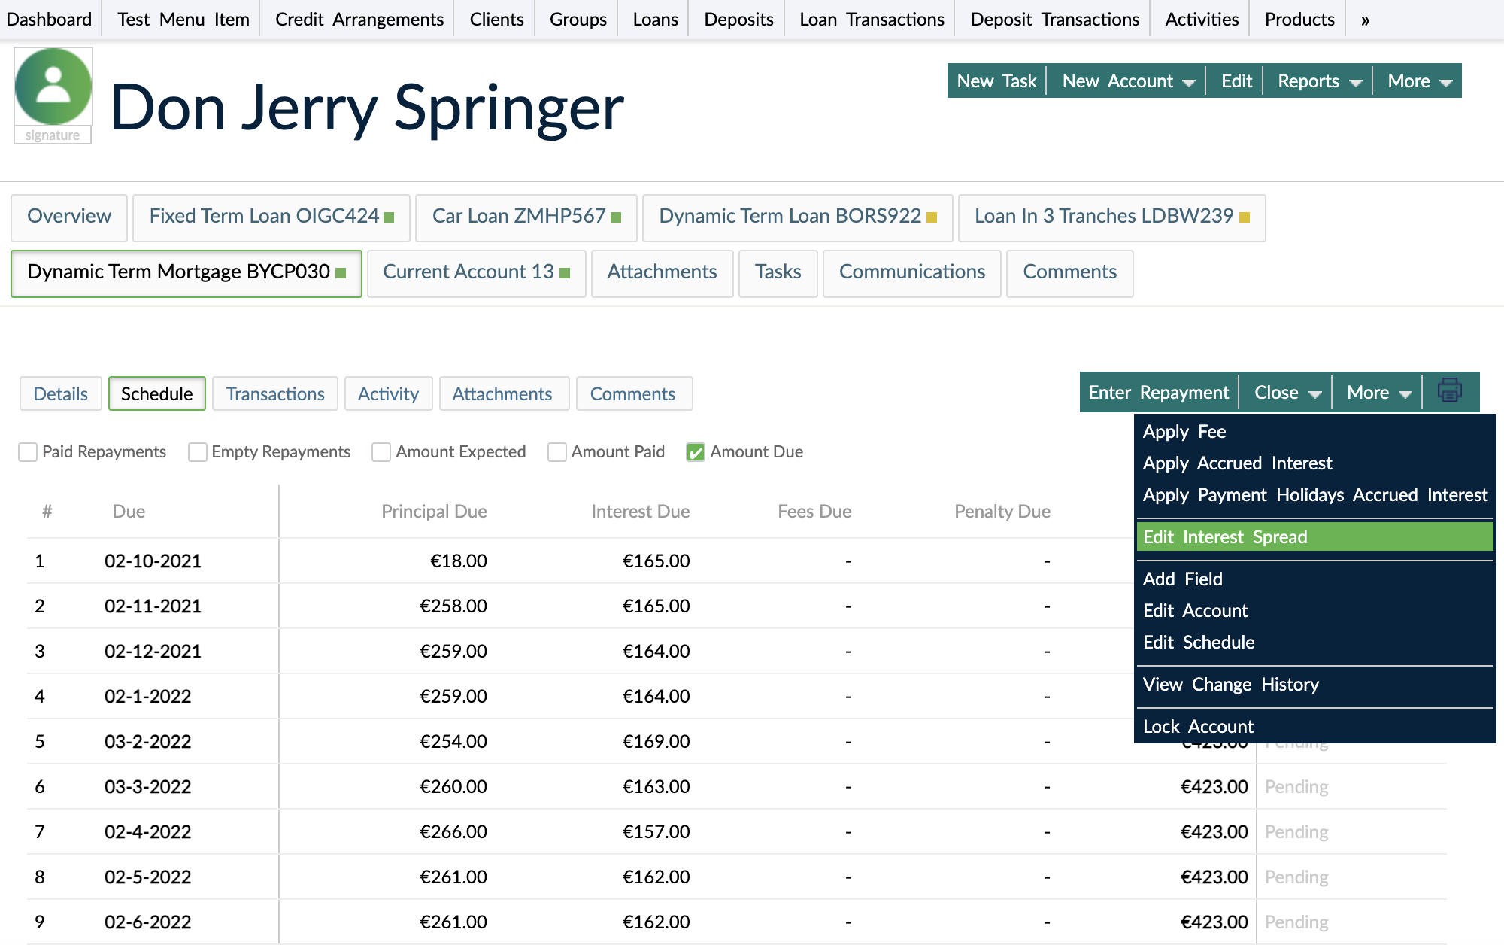
Task: Expand the Reports dropdown
Action: coord(1317,81)
